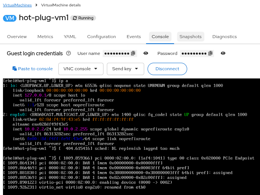Show the hidden password value
This screenshot has width=260, height=195.
coord(223,53)
